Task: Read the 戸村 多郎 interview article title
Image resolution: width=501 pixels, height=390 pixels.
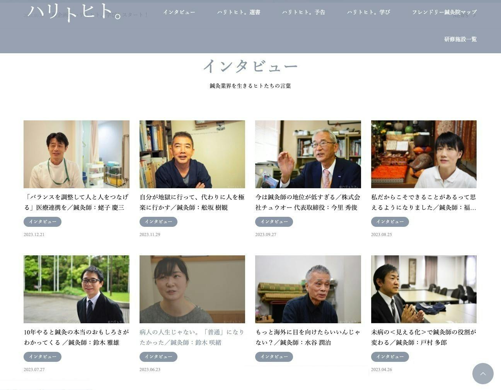Action: tap(424, 337)
